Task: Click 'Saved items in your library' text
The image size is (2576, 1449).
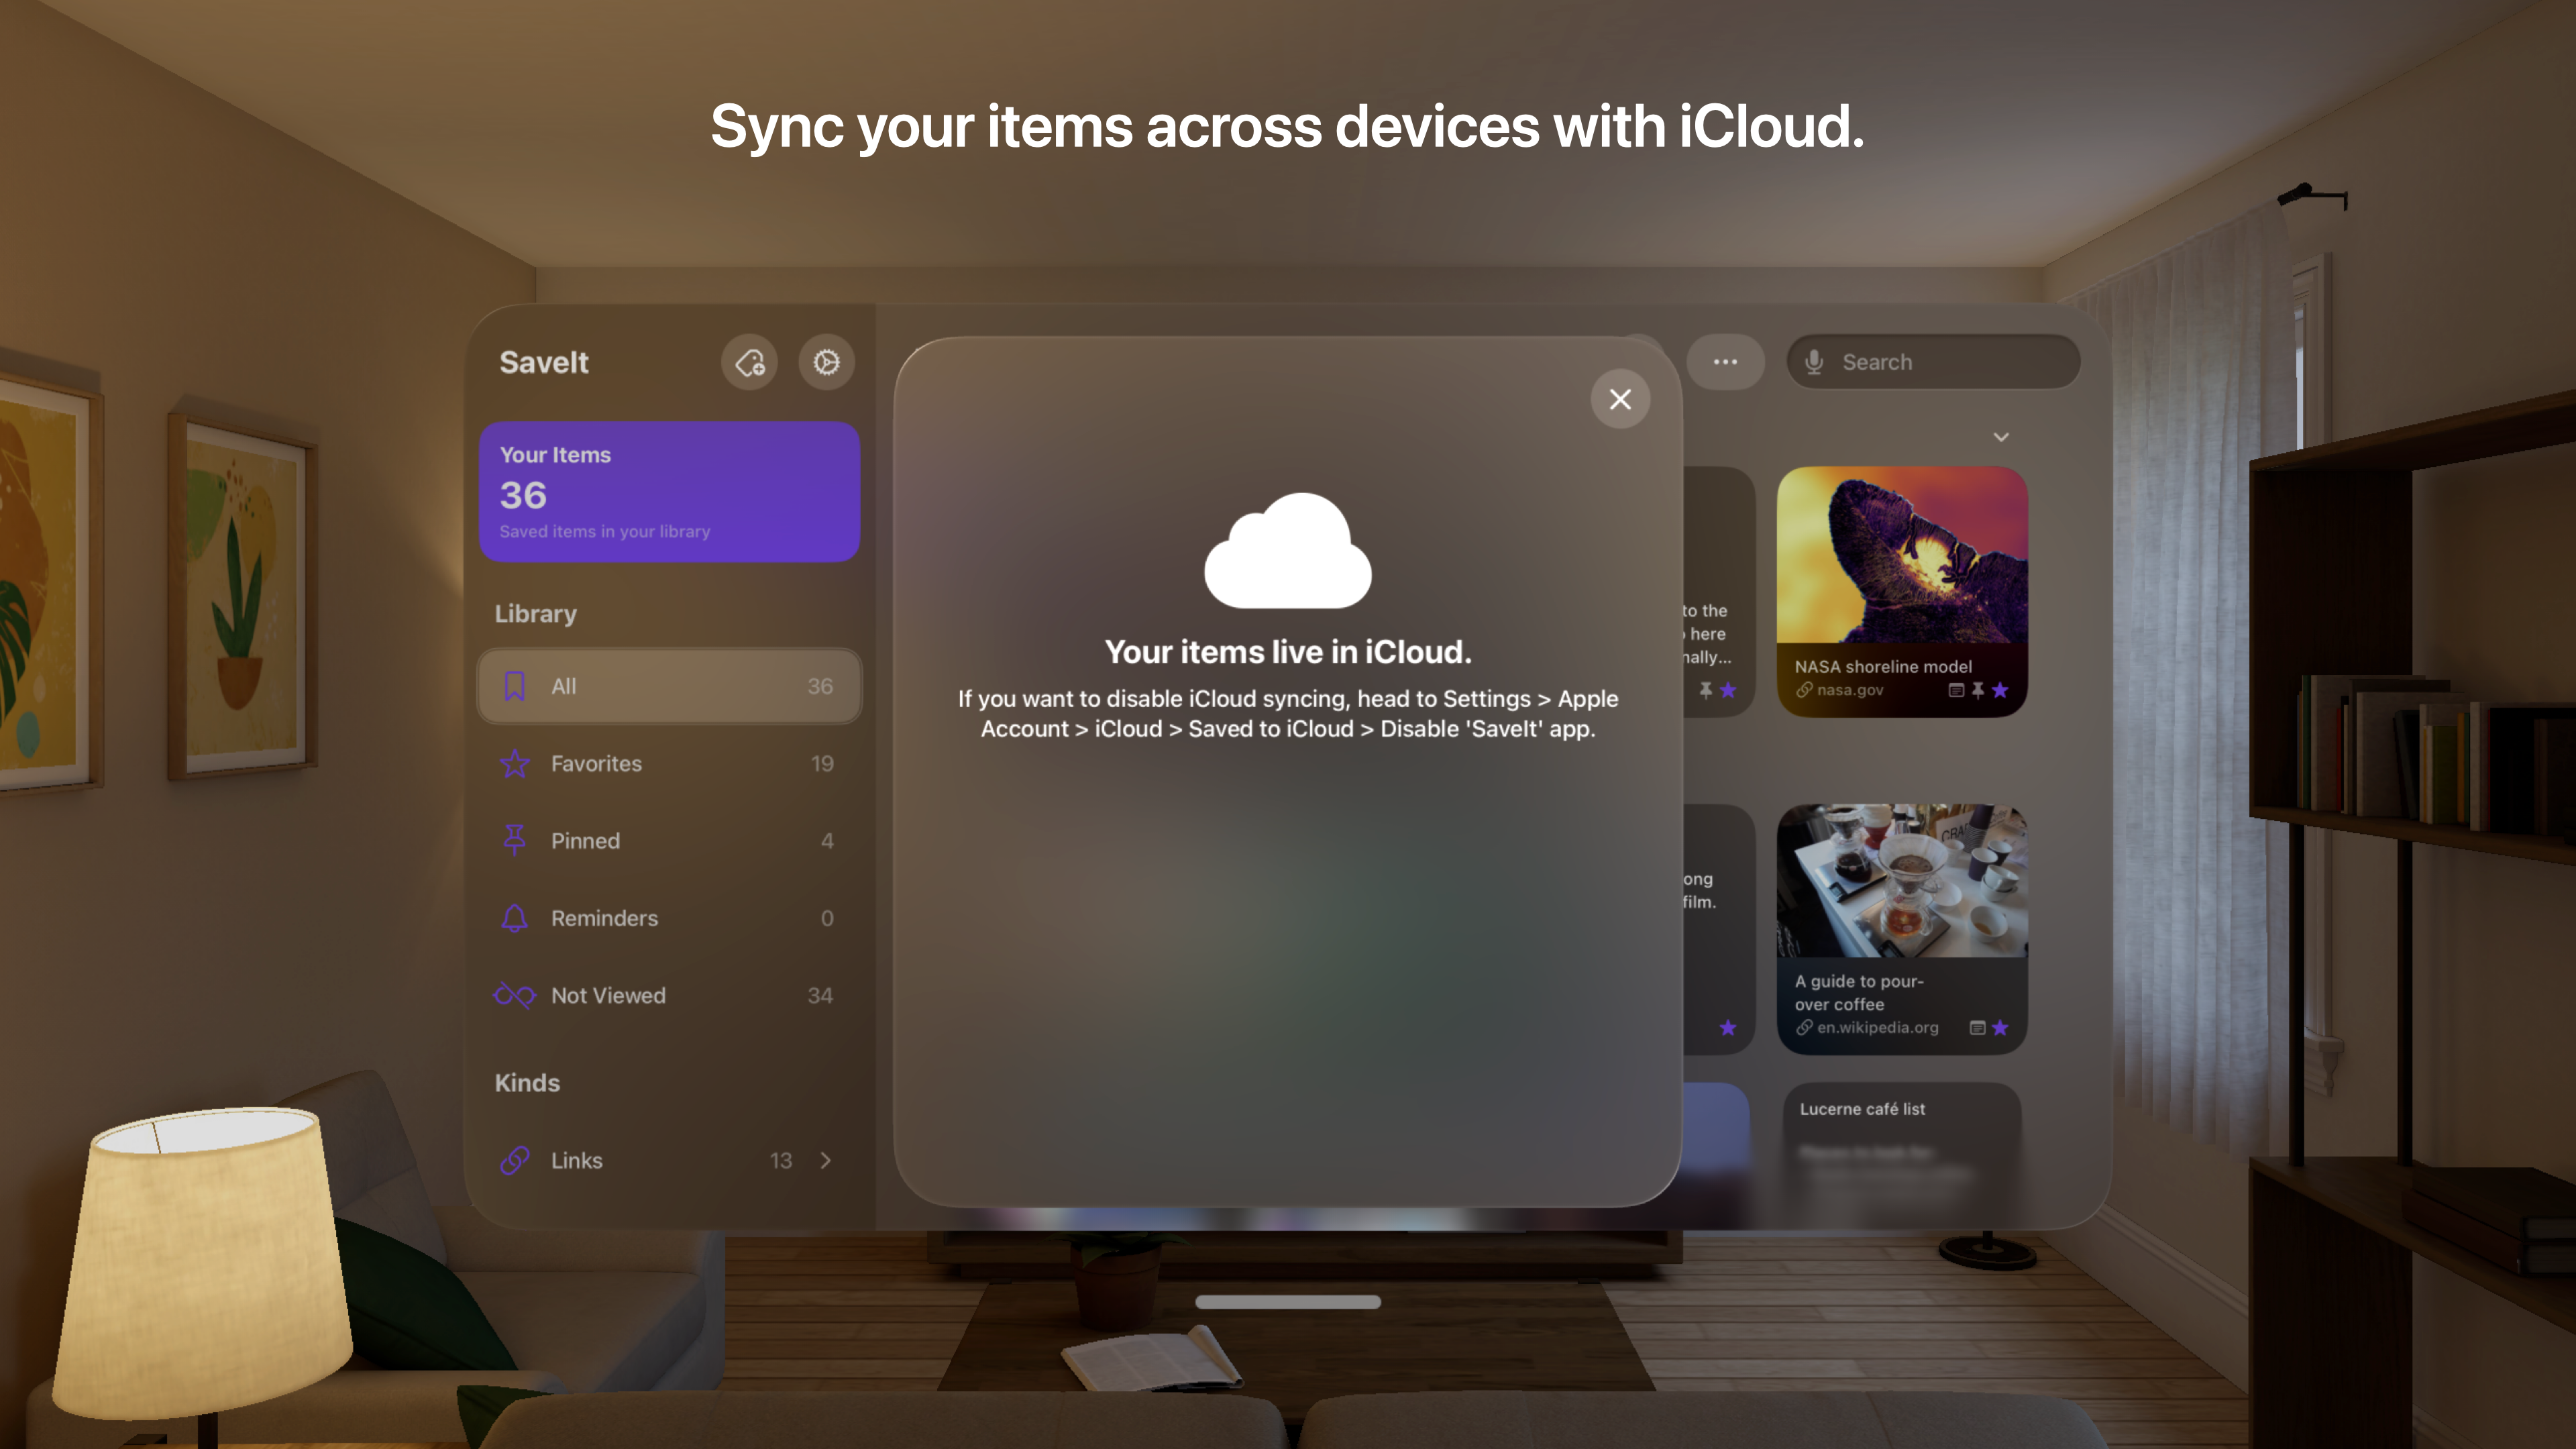Action: click(x=605, y=531)
